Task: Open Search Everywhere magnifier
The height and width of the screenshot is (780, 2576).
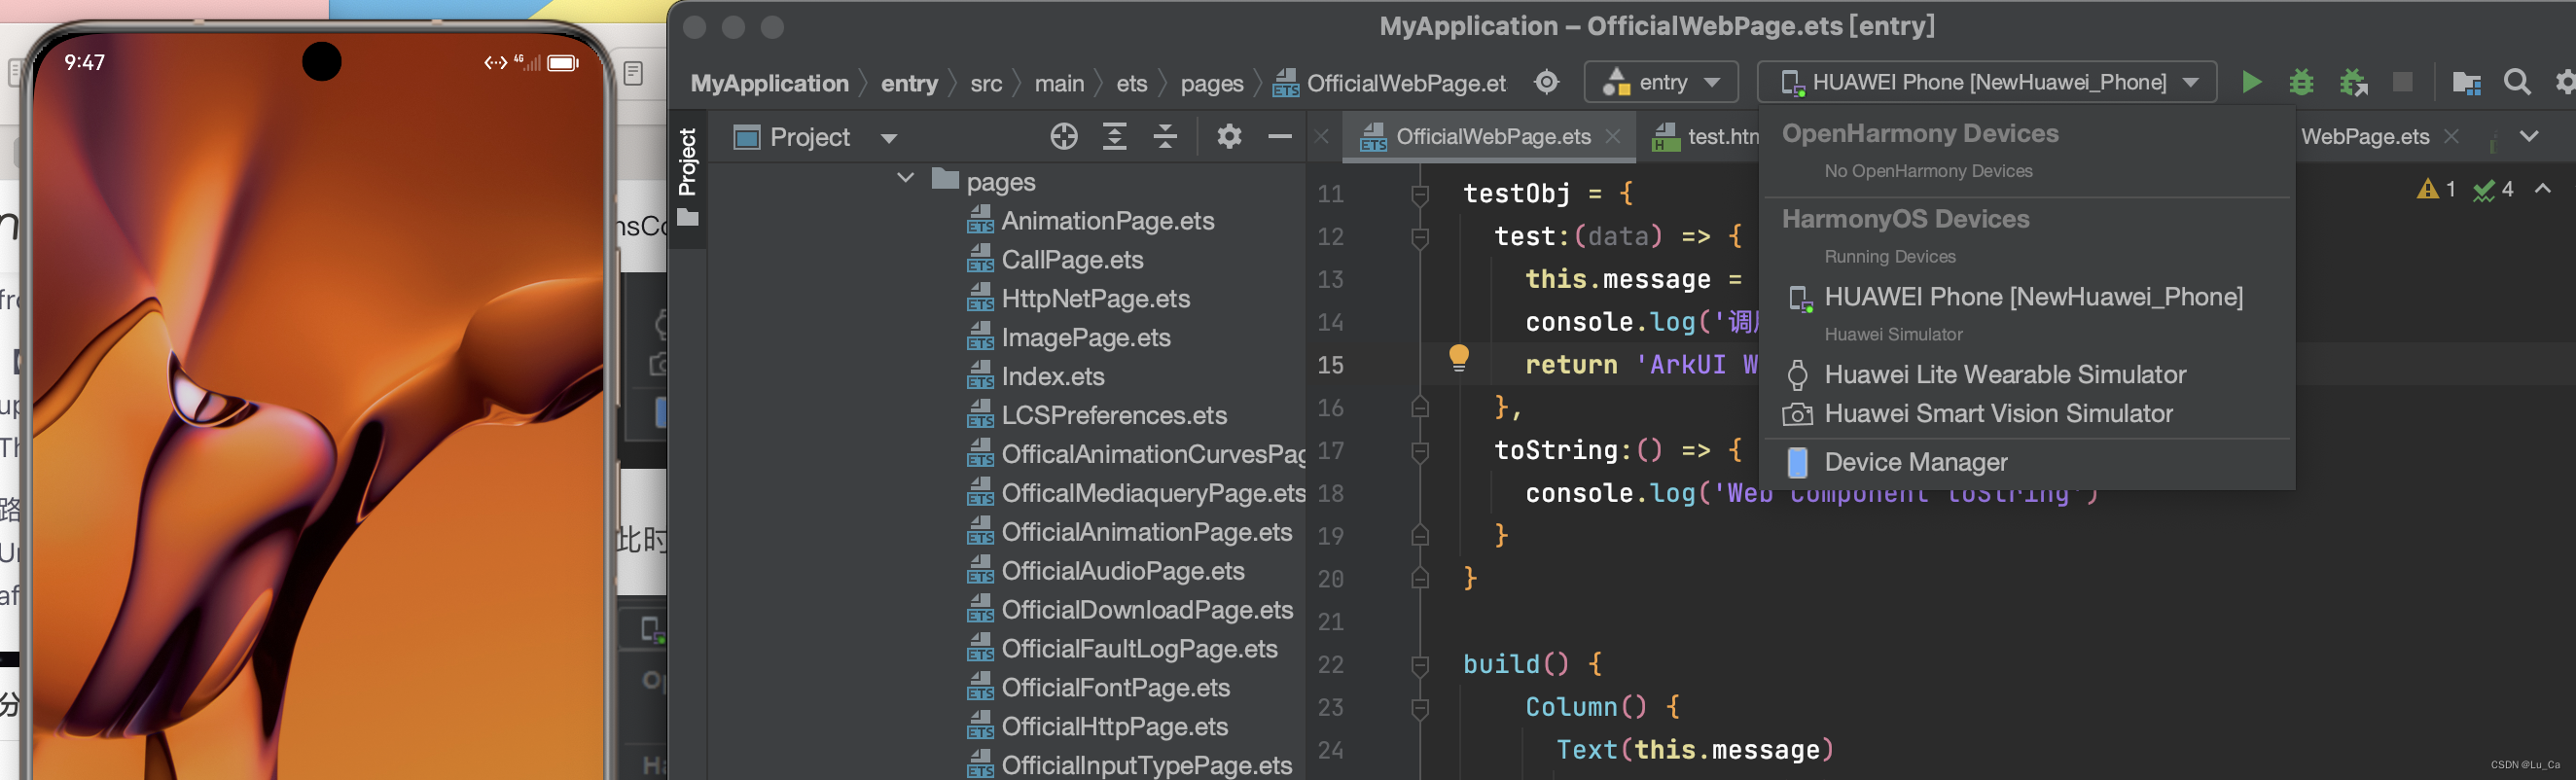Action: [2517, 82]
